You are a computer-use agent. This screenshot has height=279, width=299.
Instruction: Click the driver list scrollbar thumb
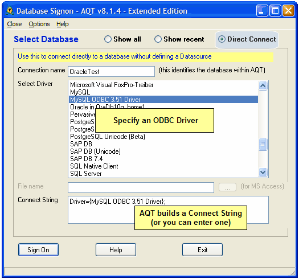pos(263,144)
